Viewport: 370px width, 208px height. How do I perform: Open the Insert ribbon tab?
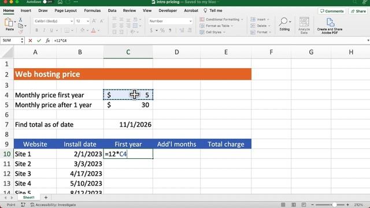coord(25,10)
